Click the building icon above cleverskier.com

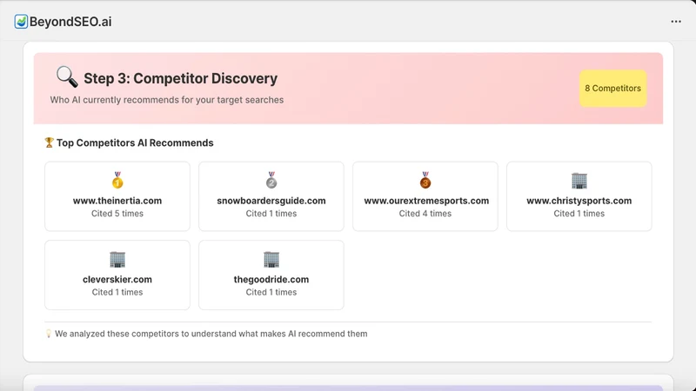coord(117,259)
